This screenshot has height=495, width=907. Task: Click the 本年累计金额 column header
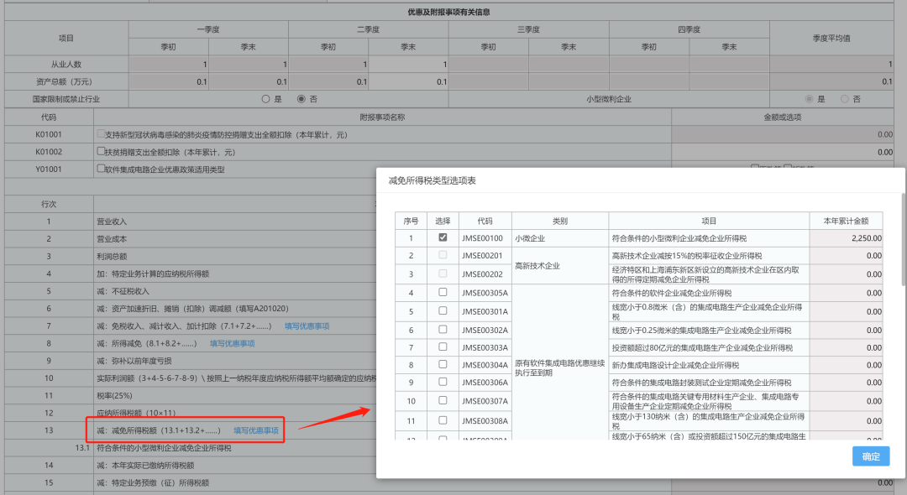847,221
